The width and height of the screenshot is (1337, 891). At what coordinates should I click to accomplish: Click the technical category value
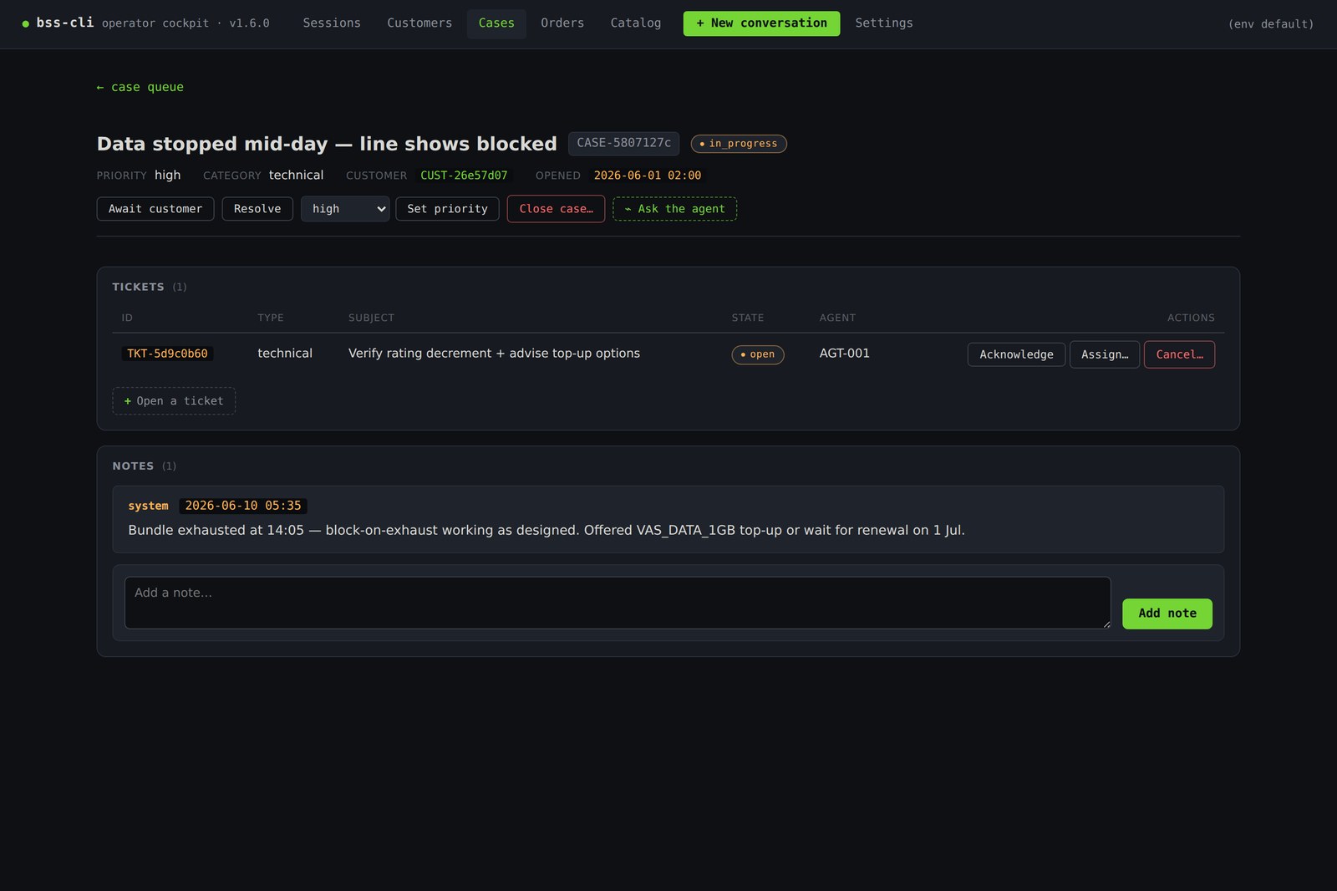coord(296,175)
